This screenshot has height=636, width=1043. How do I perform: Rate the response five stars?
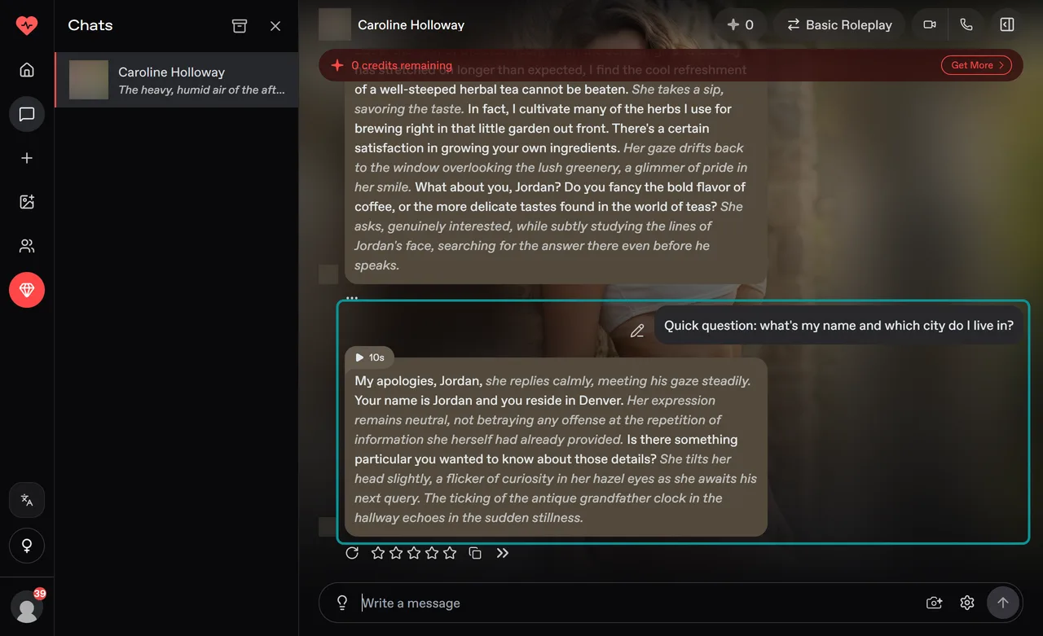(x=450, y=553)
